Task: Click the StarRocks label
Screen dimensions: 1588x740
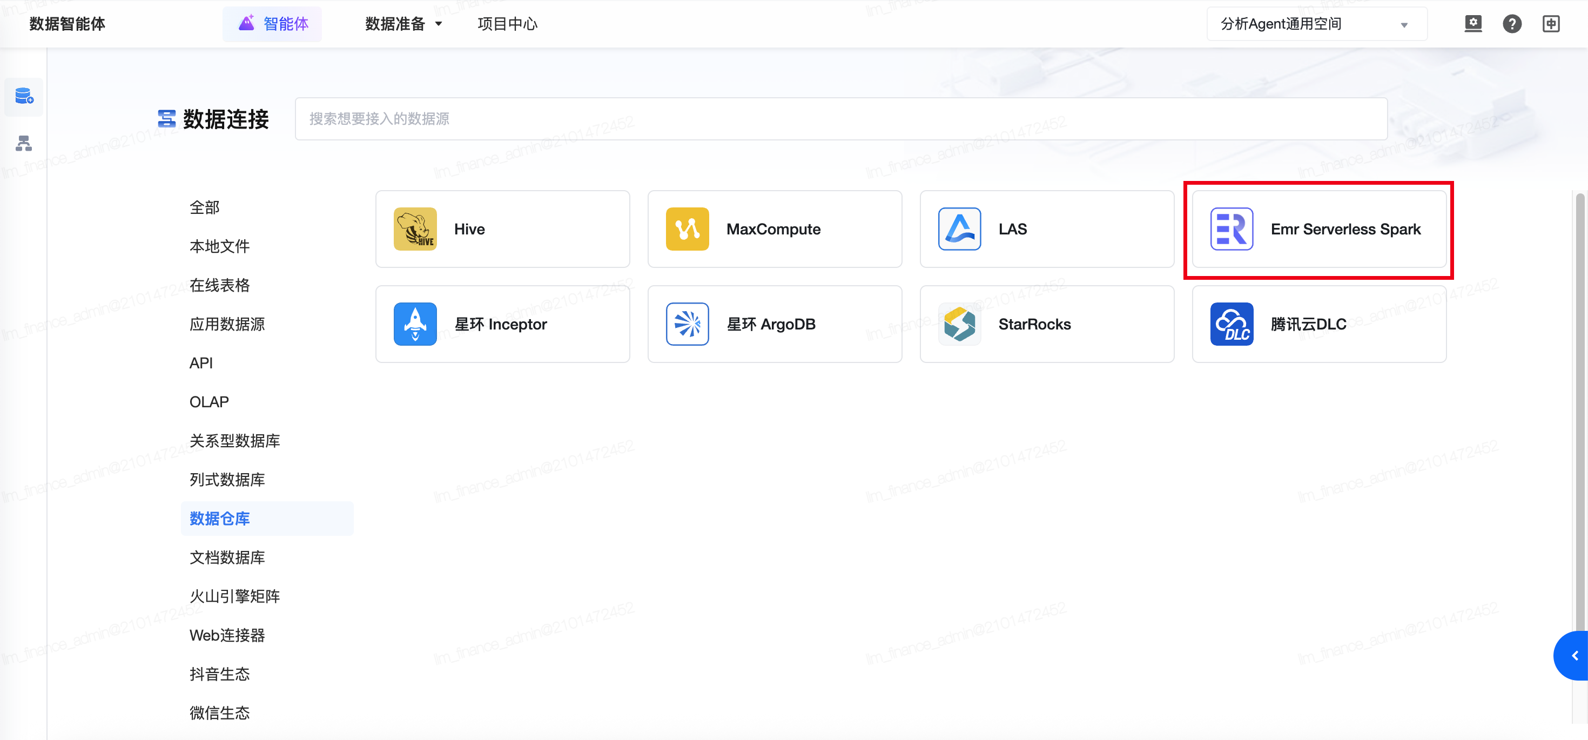Action: 1034,324
